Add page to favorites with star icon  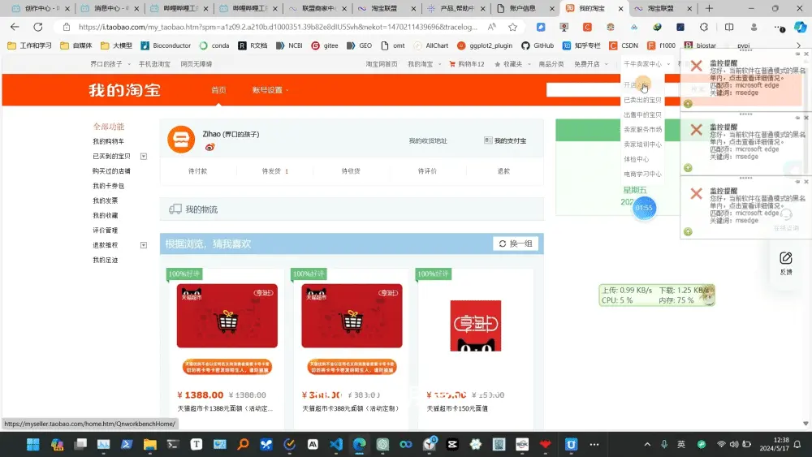pos(512,27)
